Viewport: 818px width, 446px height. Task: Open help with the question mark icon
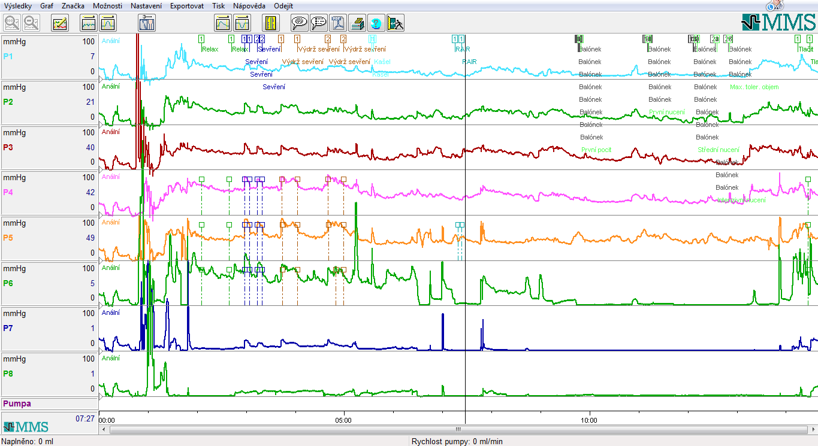376,23
